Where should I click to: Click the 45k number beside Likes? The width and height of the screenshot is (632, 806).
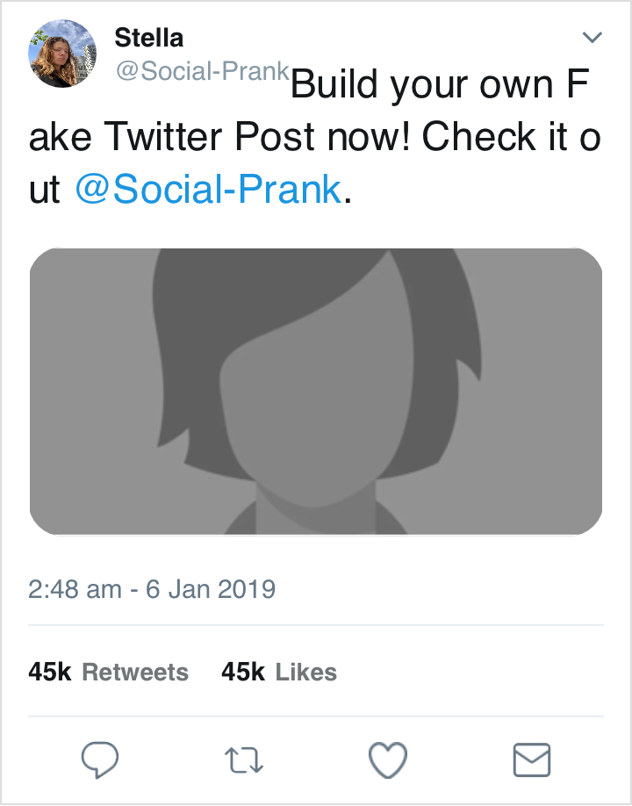(x=243, y=673)
